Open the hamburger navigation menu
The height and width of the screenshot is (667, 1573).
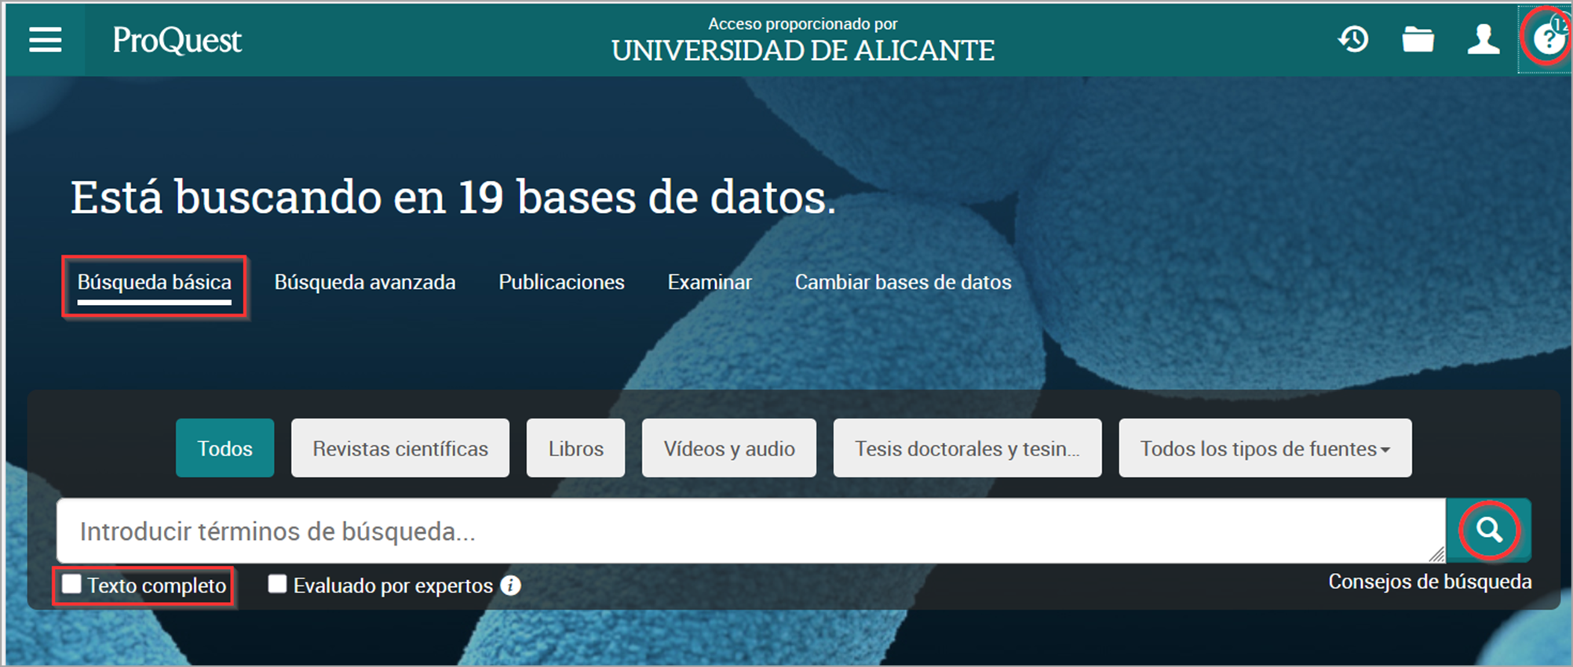(x=46, y=40)
